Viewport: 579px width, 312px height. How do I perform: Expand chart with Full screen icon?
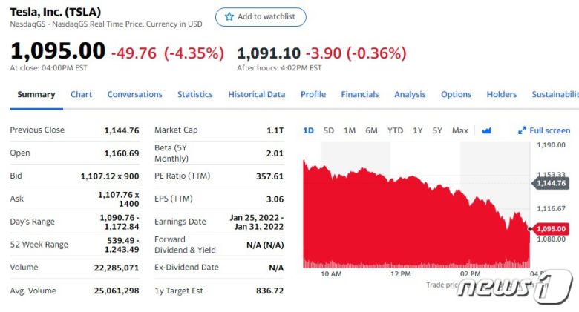[x=544, y=130]
